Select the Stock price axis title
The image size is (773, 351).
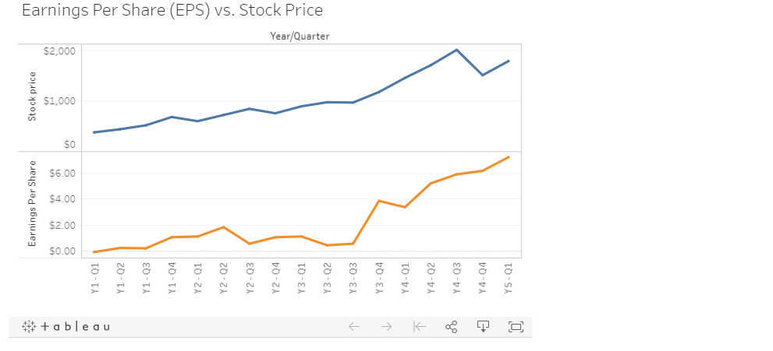click(33, 97)
